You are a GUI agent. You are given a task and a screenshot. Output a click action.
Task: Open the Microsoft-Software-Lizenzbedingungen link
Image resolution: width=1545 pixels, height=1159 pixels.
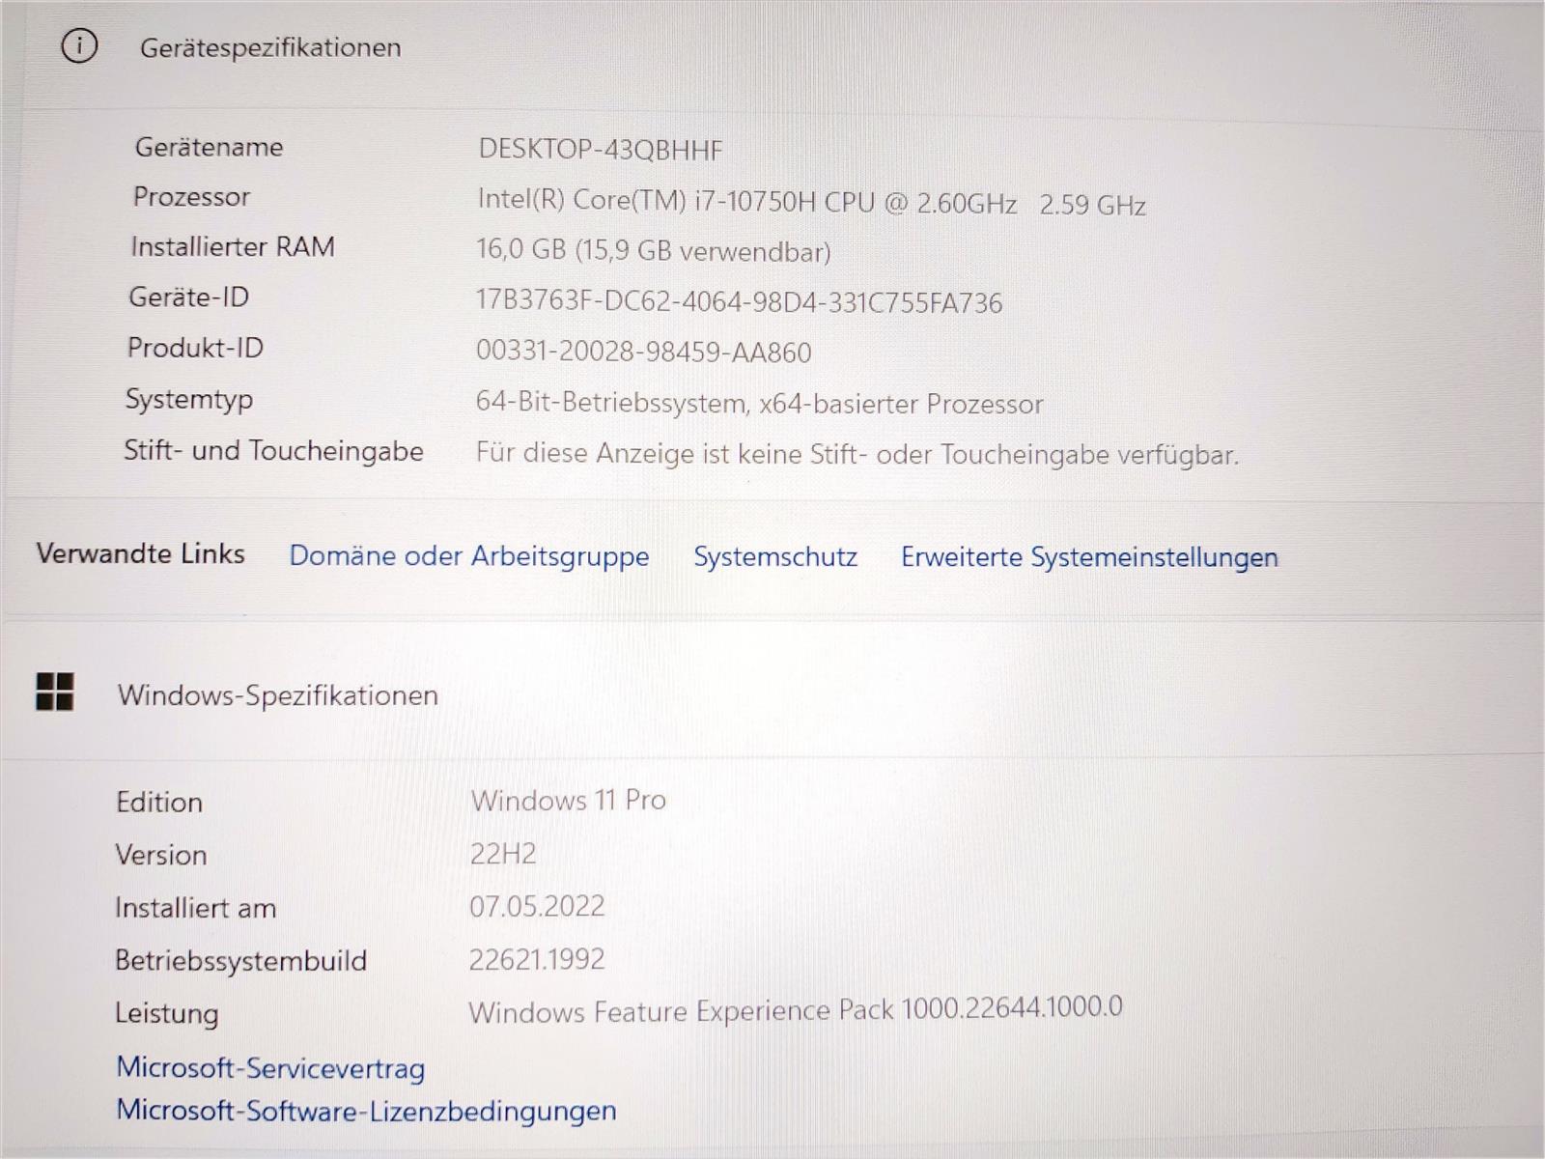point(366,1111)
